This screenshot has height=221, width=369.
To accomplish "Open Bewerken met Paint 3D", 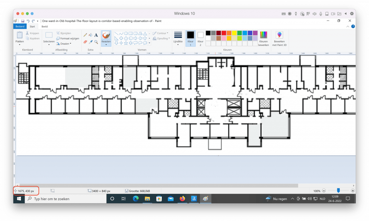I will point(280,38).
